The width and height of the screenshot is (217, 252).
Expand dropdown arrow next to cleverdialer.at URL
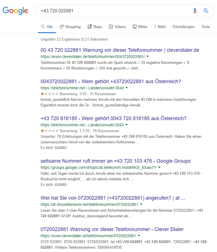(x=139, y=235)
